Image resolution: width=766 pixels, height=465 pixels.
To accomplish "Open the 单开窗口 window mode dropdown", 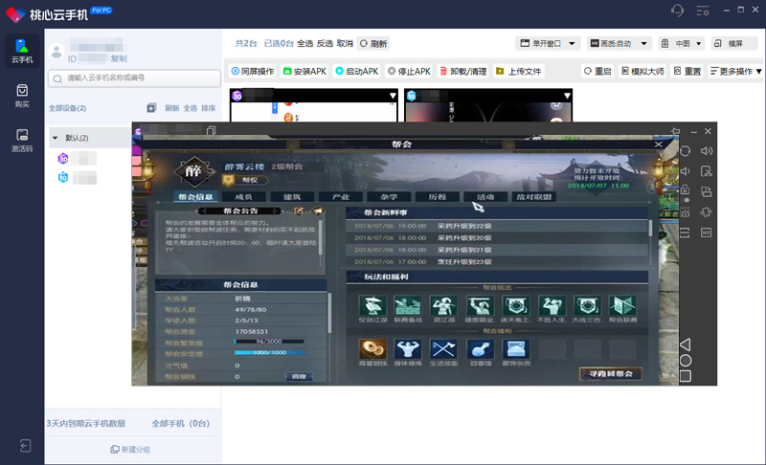I will 548,43.
